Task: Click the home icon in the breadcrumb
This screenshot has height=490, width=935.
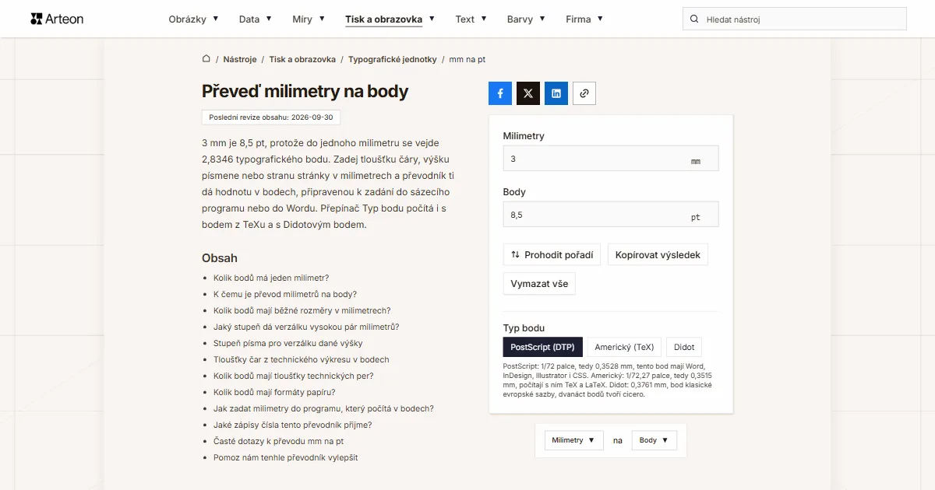Action: (206, 59)
